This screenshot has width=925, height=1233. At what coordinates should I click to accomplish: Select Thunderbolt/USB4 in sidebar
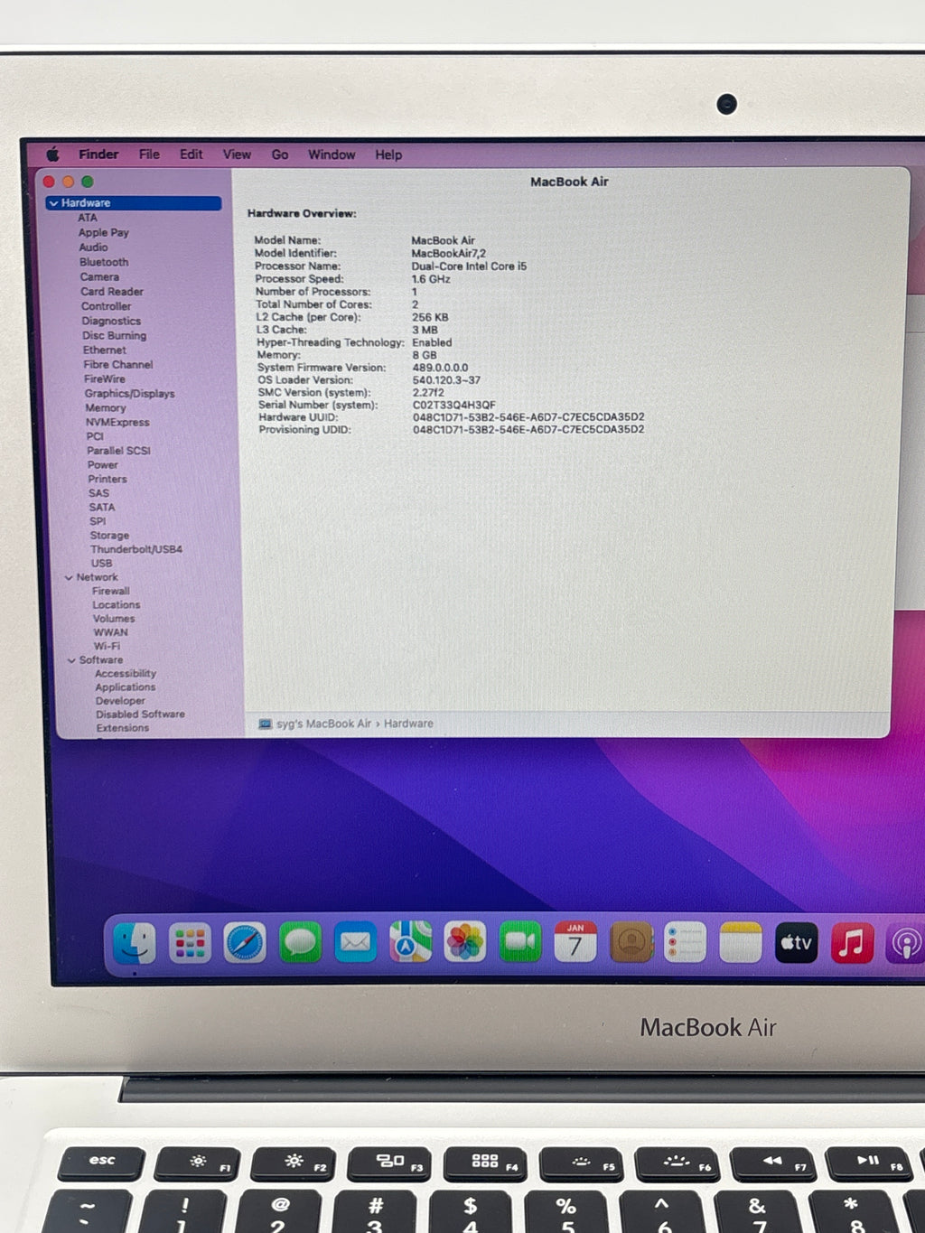coord(136,548)
